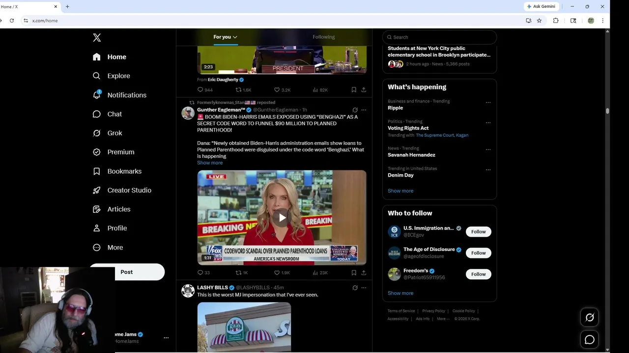Open The Supreme Court, Kagan link
Image resolution: width=629 pixels, height=353 pixels.
point(442,135)
